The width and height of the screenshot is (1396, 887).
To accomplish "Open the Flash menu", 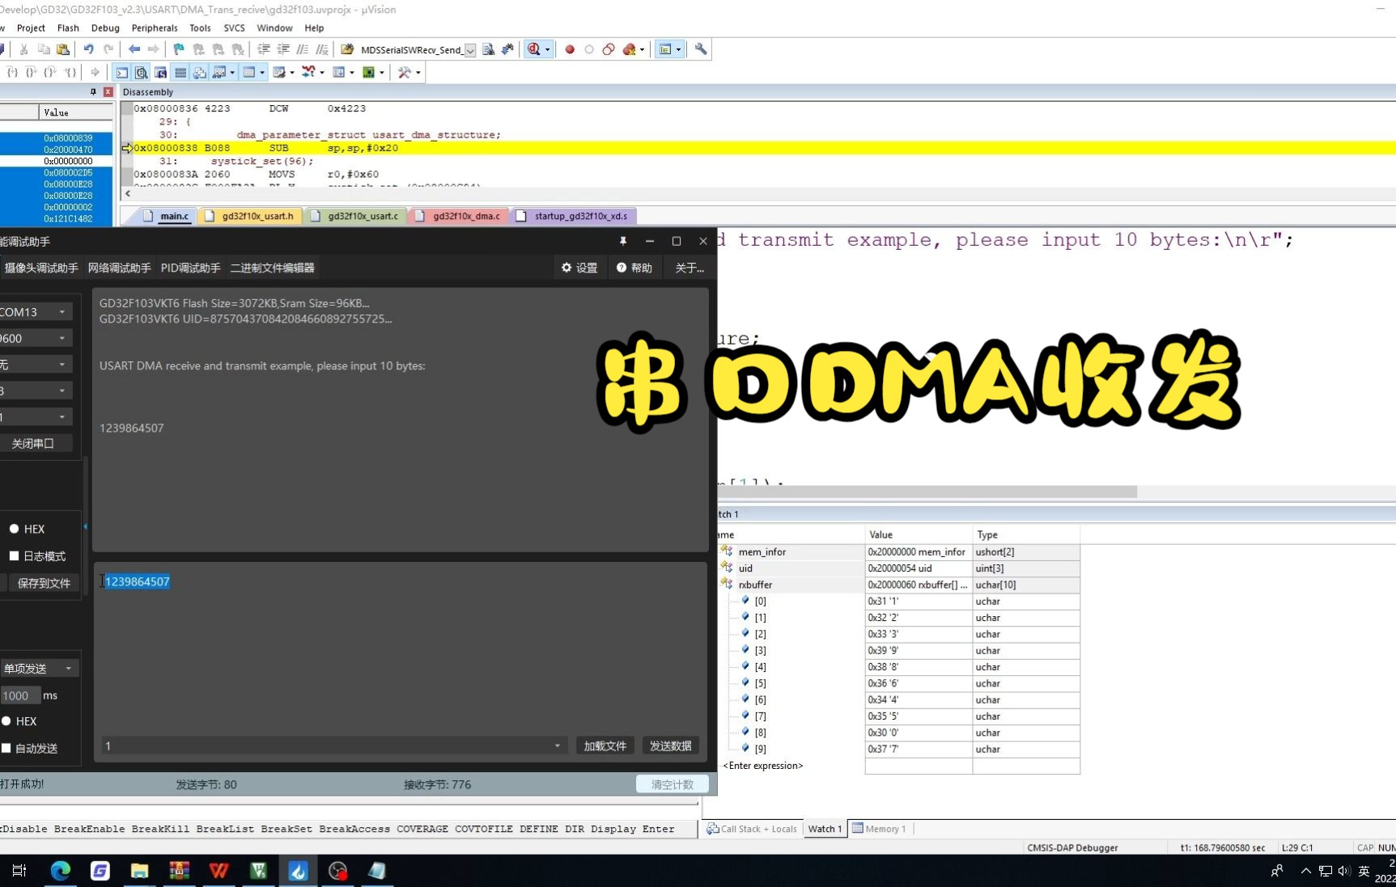I will click(x=68, y=27).
